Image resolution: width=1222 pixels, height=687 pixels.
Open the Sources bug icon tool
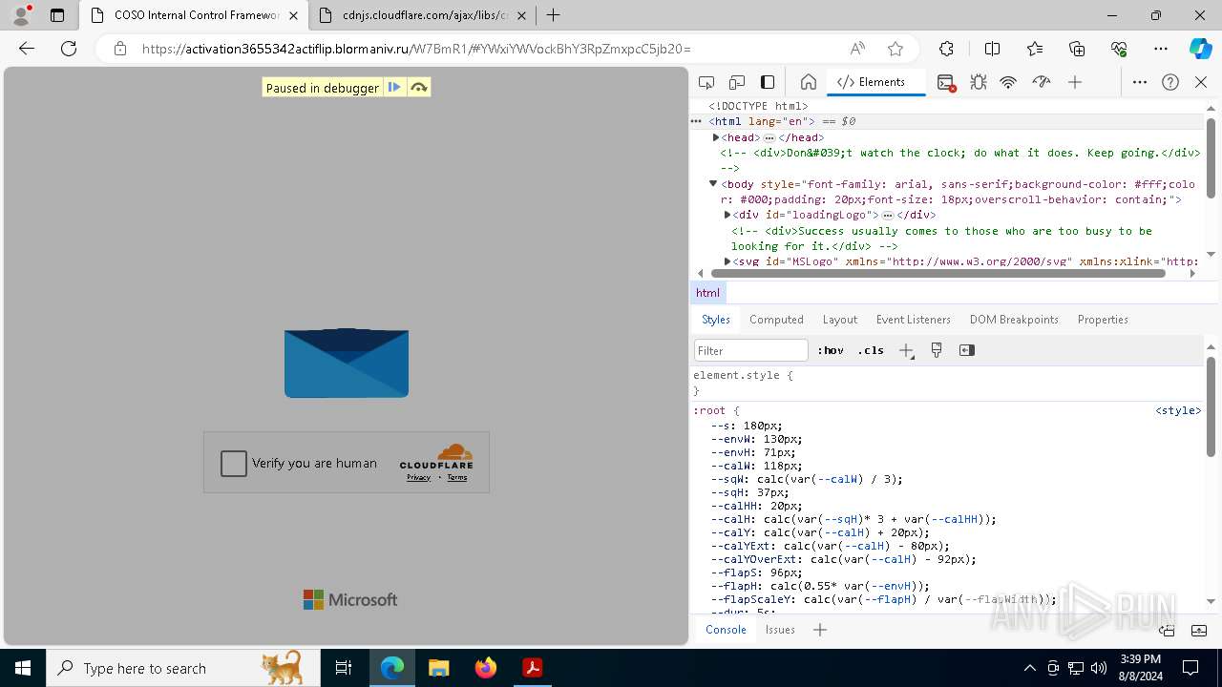[978, 82]
